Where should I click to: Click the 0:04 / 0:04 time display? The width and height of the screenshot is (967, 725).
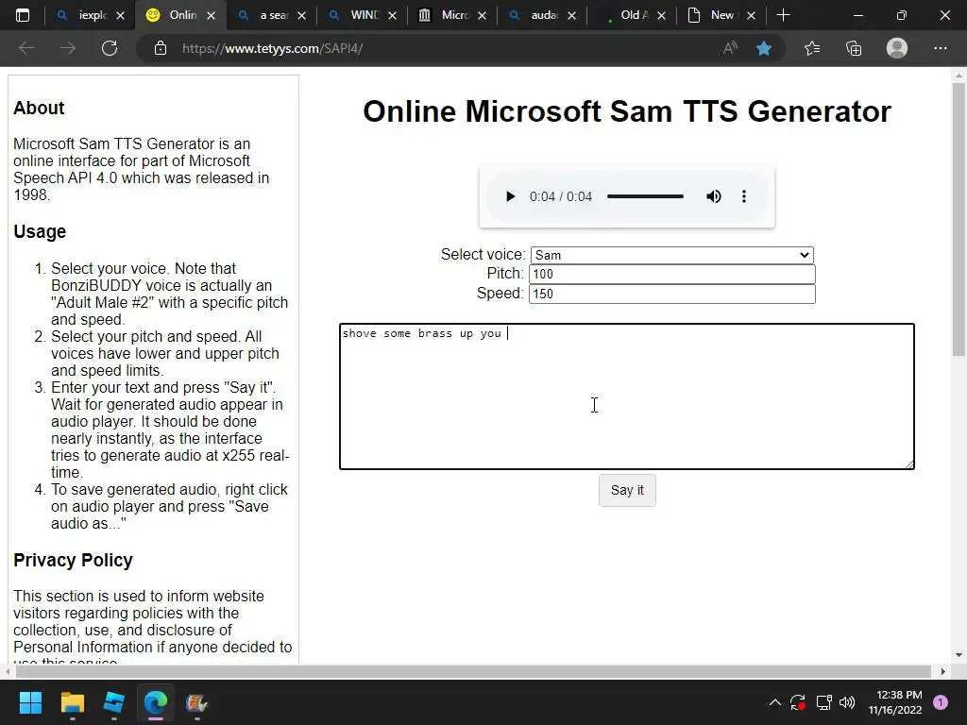tap(561, 196)
